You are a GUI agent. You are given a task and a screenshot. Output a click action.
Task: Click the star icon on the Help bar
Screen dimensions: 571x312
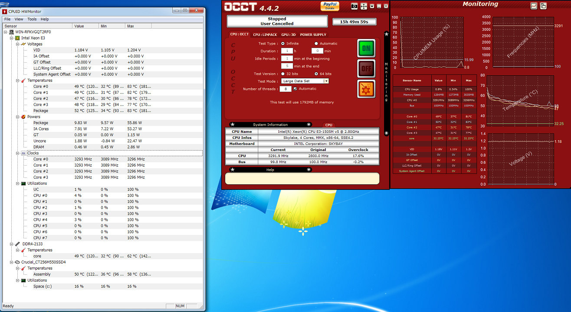pos(233,170)
